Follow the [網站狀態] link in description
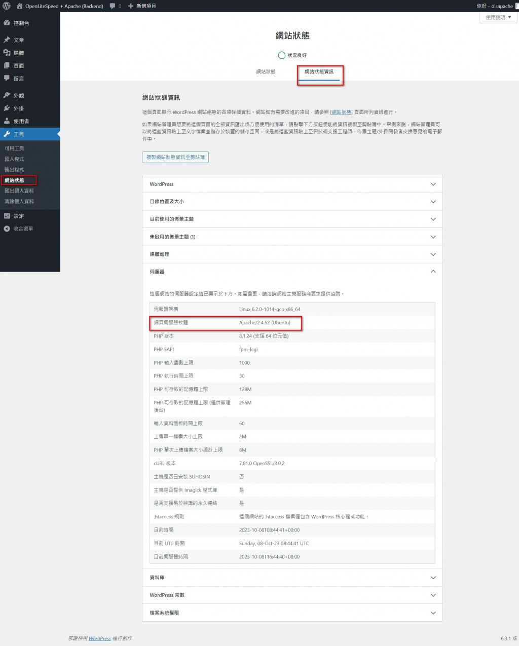This screenshot has height=646, width=519. tap(341, 112)
